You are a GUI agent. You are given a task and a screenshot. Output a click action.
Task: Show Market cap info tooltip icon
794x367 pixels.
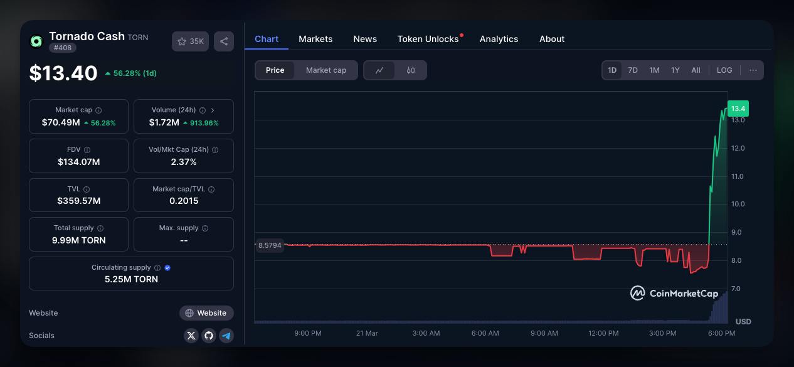(98, 110)
